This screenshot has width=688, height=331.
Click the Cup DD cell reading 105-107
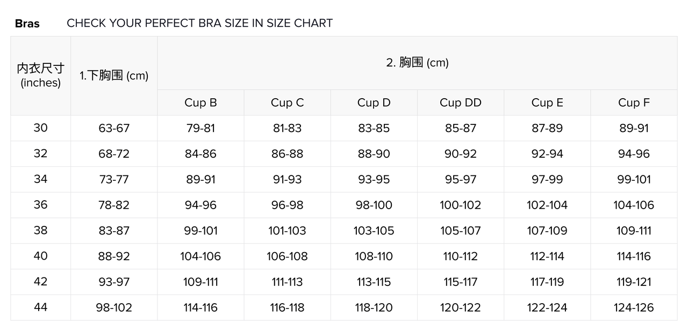click(x=461, y=231)
